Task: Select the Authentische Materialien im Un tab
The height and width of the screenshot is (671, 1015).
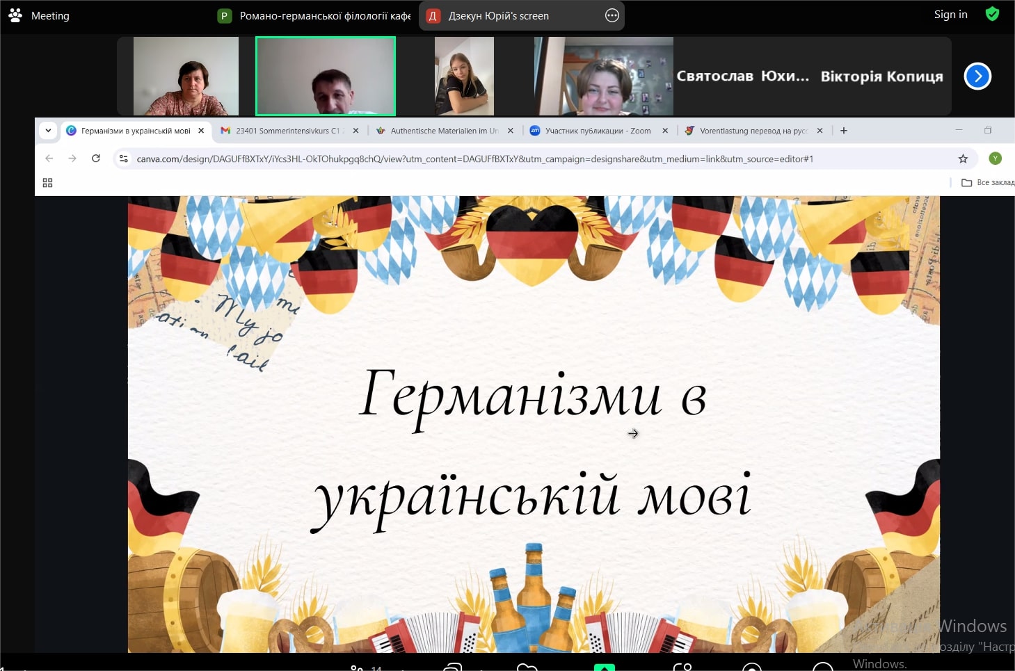Action: tap(444, 131)
